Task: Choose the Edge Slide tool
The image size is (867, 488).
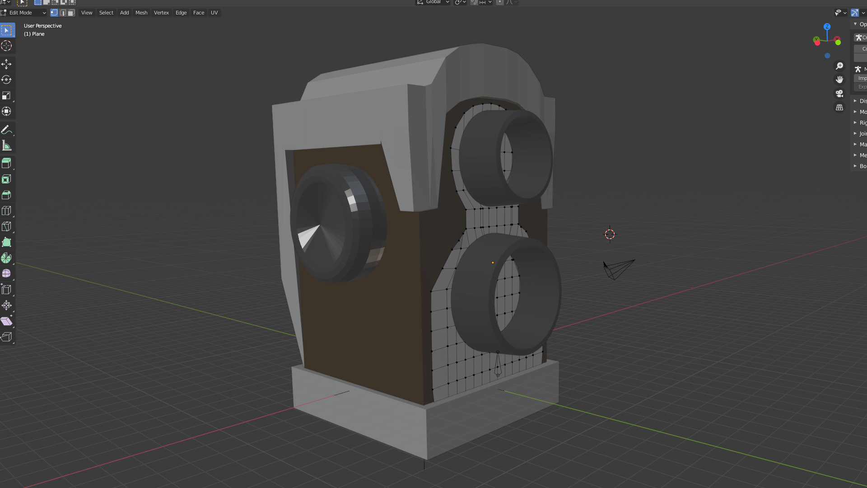Action: click(x=7, y=290)
